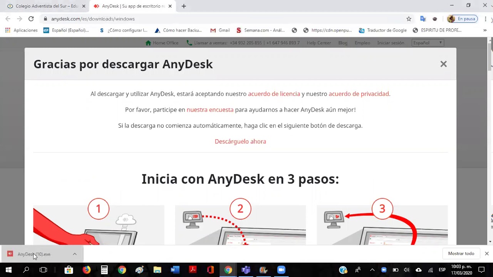Open the Help Center menu link
Viewport: 493px width, 277px height.
(319, 43)
